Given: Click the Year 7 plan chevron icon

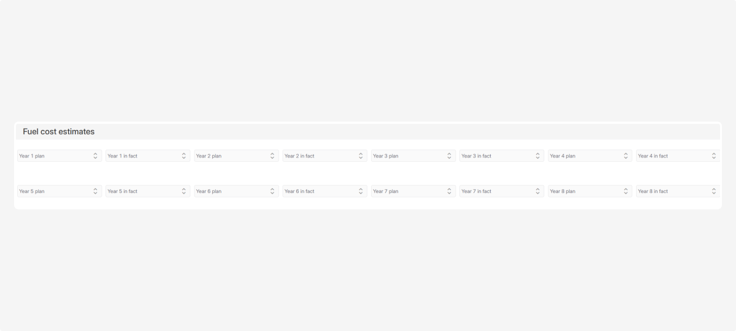Looking at the screenshot, I should tap(449, 191).
